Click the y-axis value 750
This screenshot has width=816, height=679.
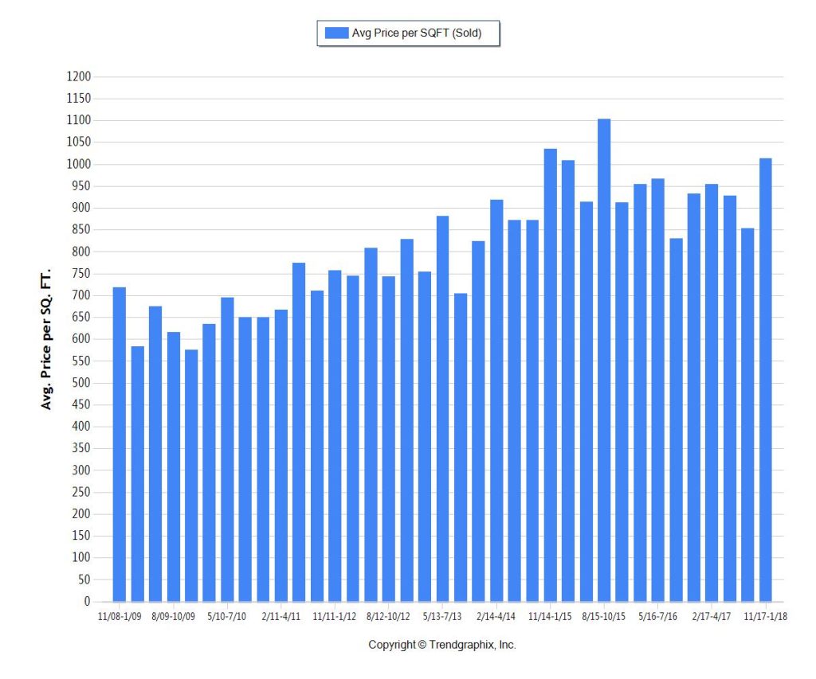(81, 274)
